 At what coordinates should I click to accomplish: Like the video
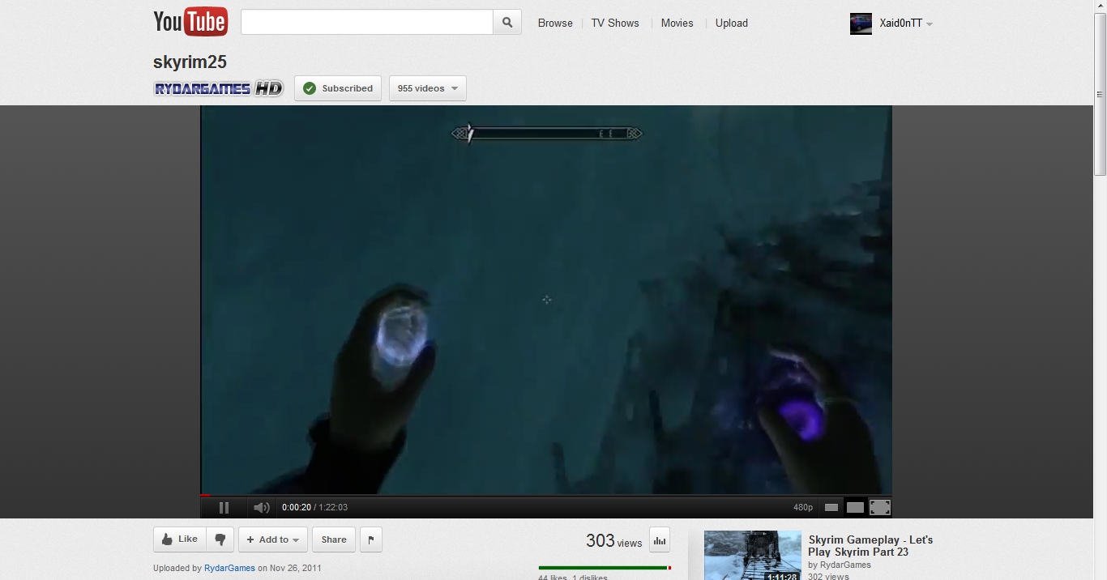coord(180,539)
